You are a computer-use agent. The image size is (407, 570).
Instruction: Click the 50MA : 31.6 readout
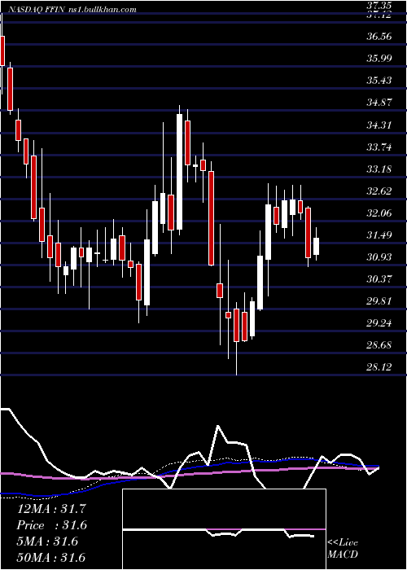click(51, 557)
